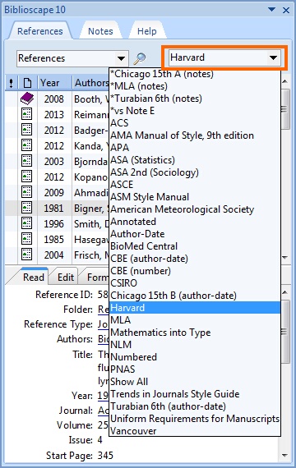Sort by the Authors column header
This screenshot has height=468, width=296.
pyautogui.click(x=91, y=83)
